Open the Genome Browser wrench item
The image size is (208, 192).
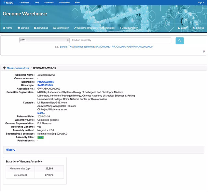click(85, 28)
